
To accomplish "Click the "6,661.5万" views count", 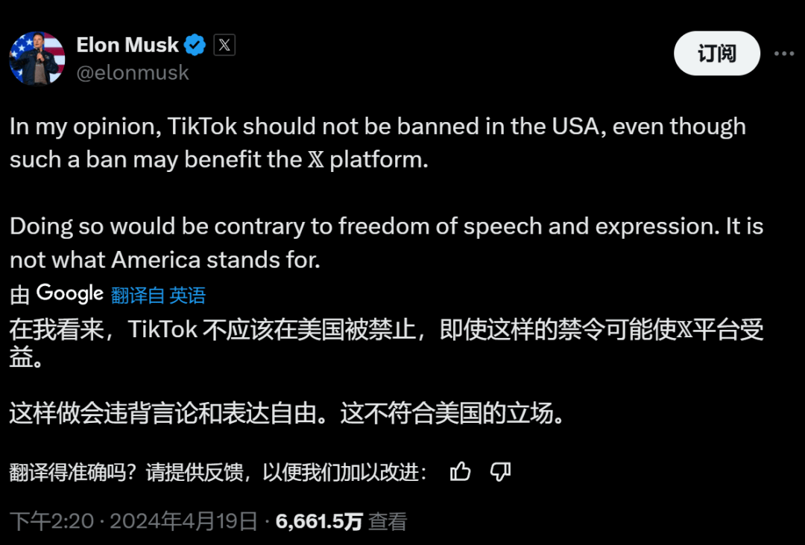I will (321, 521).
